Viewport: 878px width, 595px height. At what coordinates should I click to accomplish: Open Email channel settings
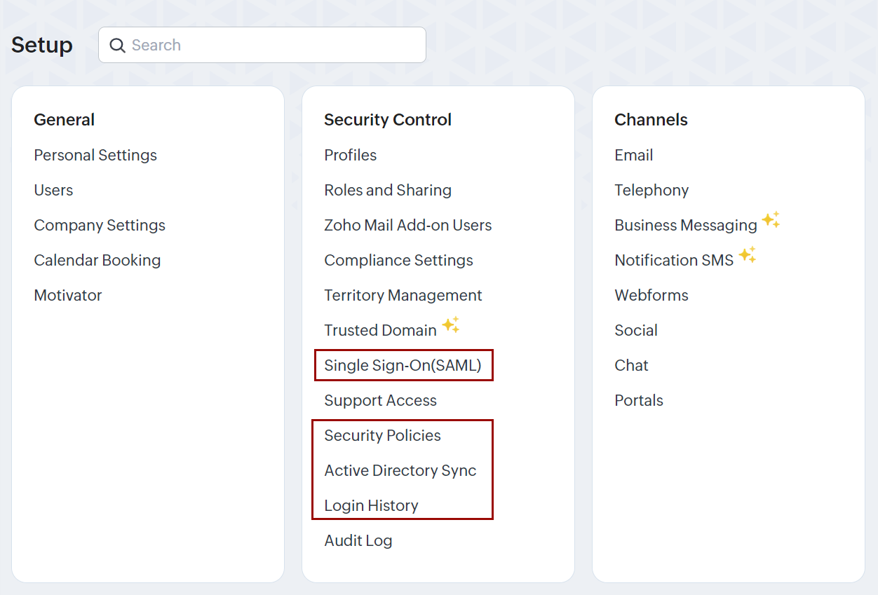tap(633, 155)
